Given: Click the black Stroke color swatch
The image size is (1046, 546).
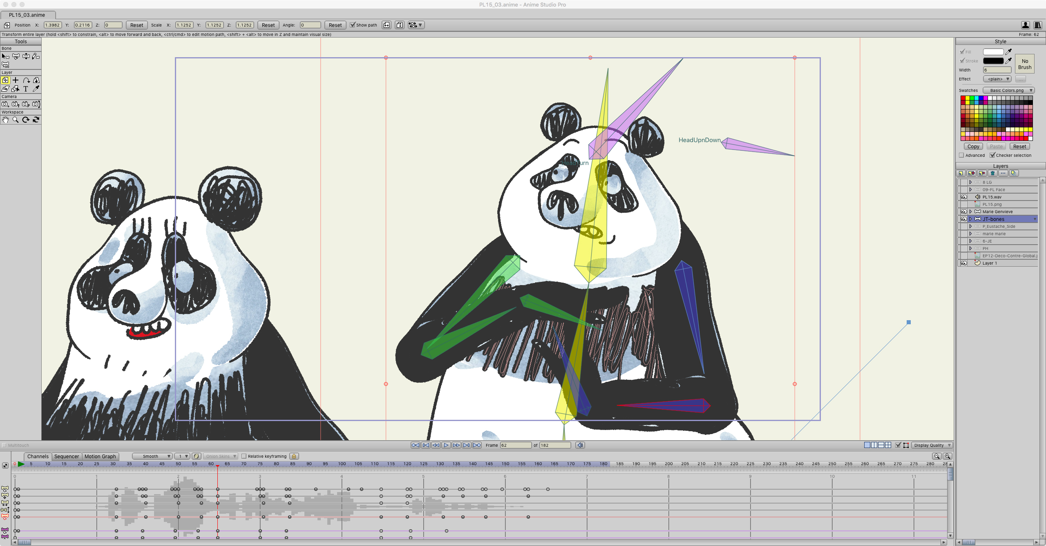Looking at the screenshot, I should tap(993, 61).
